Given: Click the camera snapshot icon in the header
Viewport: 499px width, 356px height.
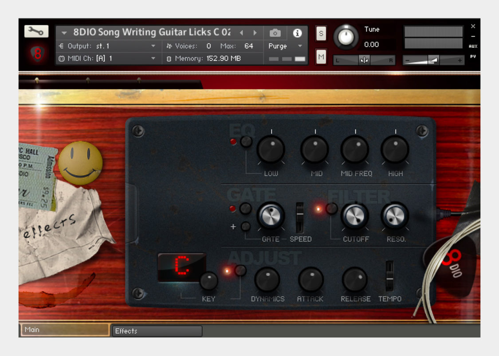Looking at the screenshot, I should coord(275,32).
